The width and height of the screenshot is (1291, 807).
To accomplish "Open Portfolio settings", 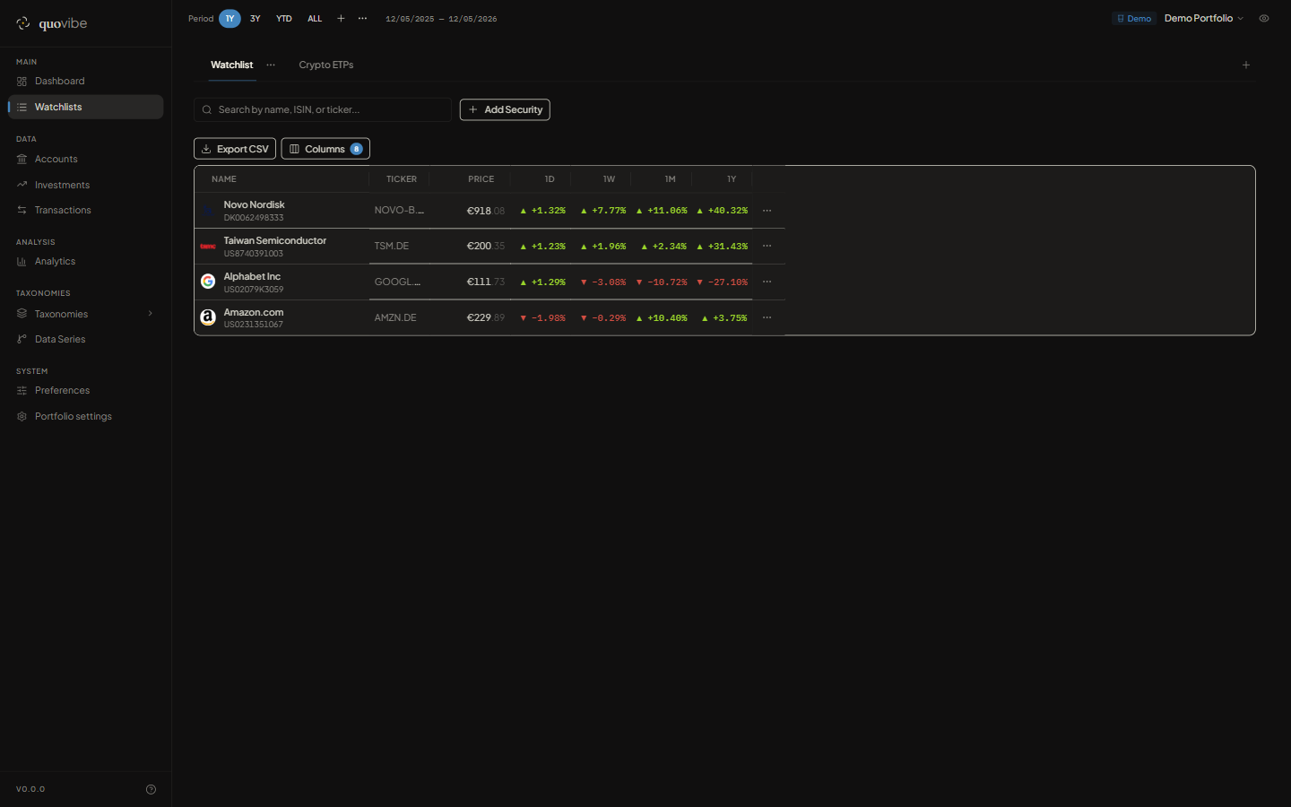I will pyautogui.click(x=85, y=416).
